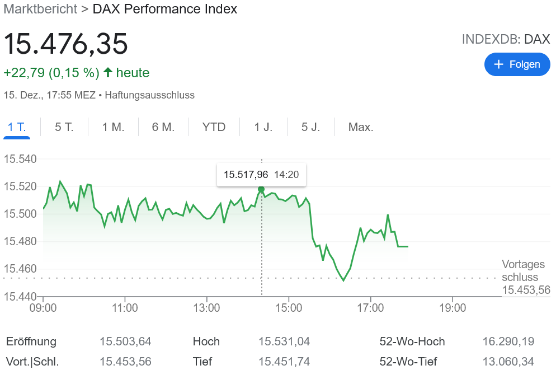The image size is (556, 384).
Task: Click the 52-Wo-Hoch value 16.290,19
Action: coord(508,341)
